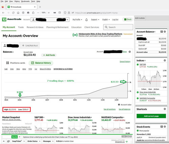Click the thinkorswim broadcast signal icon
The width and height of the screenshot is (169, 144).
coord(75,35)
